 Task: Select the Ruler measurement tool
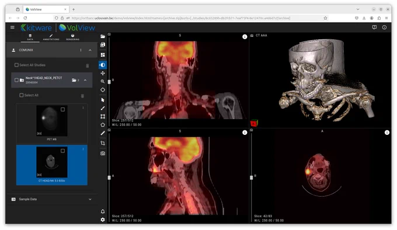tap(103, 109)
